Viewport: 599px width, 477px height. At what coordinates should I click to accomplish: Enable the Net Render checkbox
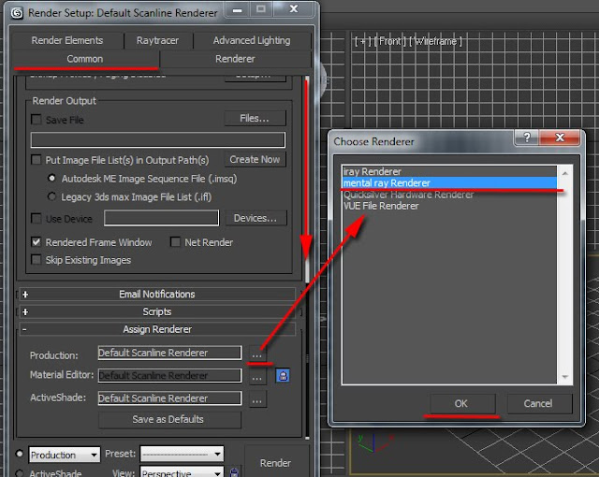(x=175, y=242)
